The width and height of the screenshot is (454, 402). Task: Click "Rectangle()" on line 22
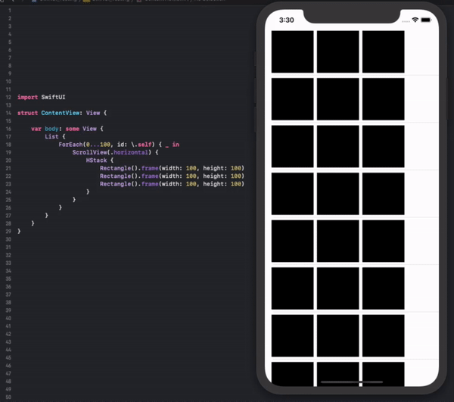tap(119, 176)
